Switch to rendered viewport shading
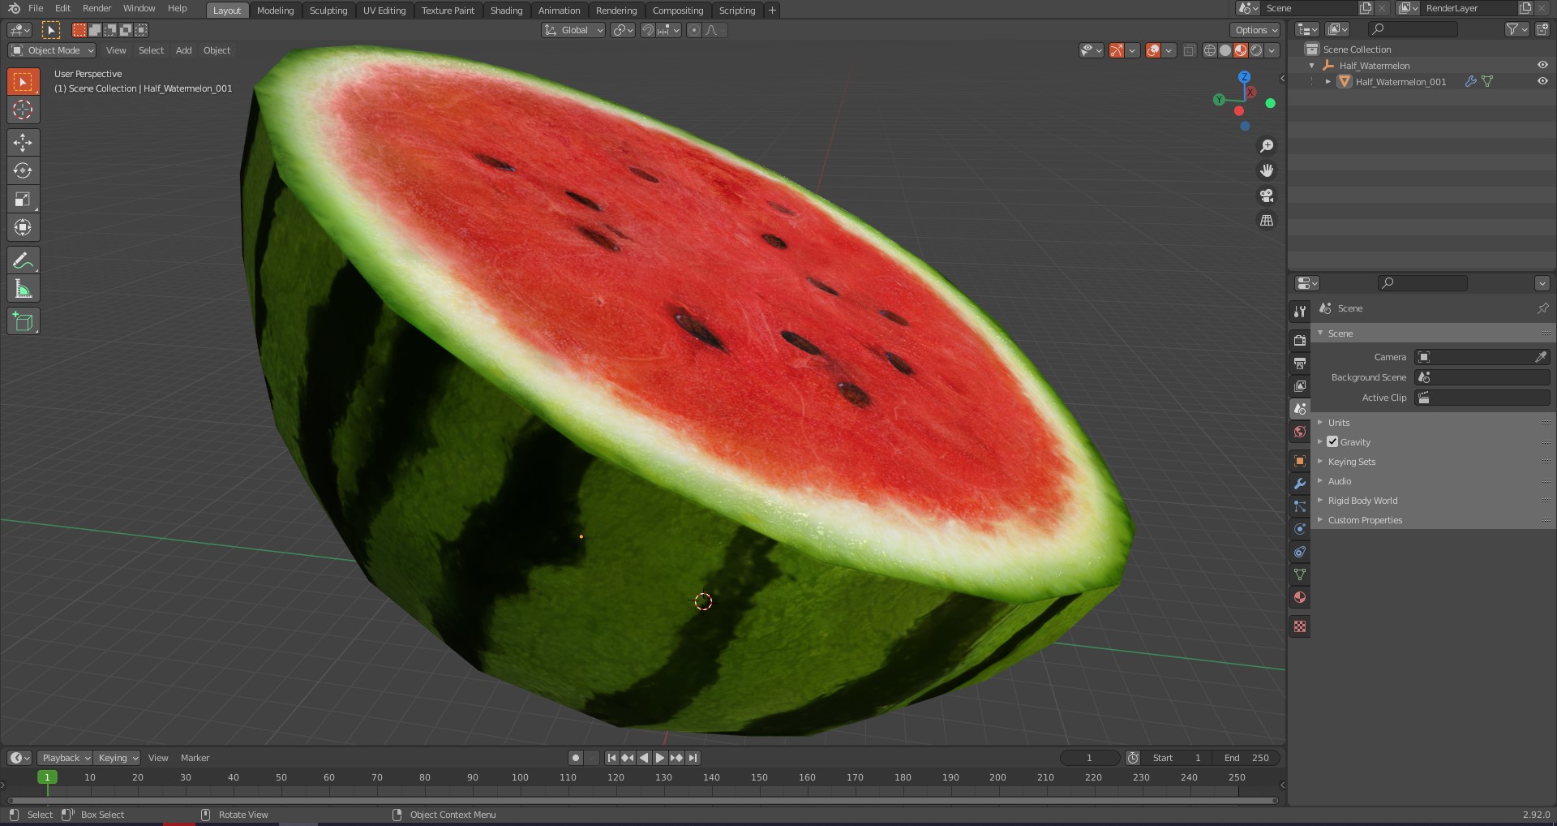 tap(1256, 50)
